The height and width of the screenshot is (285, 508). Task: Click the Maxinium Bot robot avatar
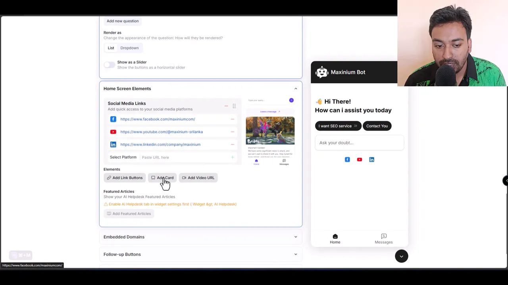click(321, 72)
